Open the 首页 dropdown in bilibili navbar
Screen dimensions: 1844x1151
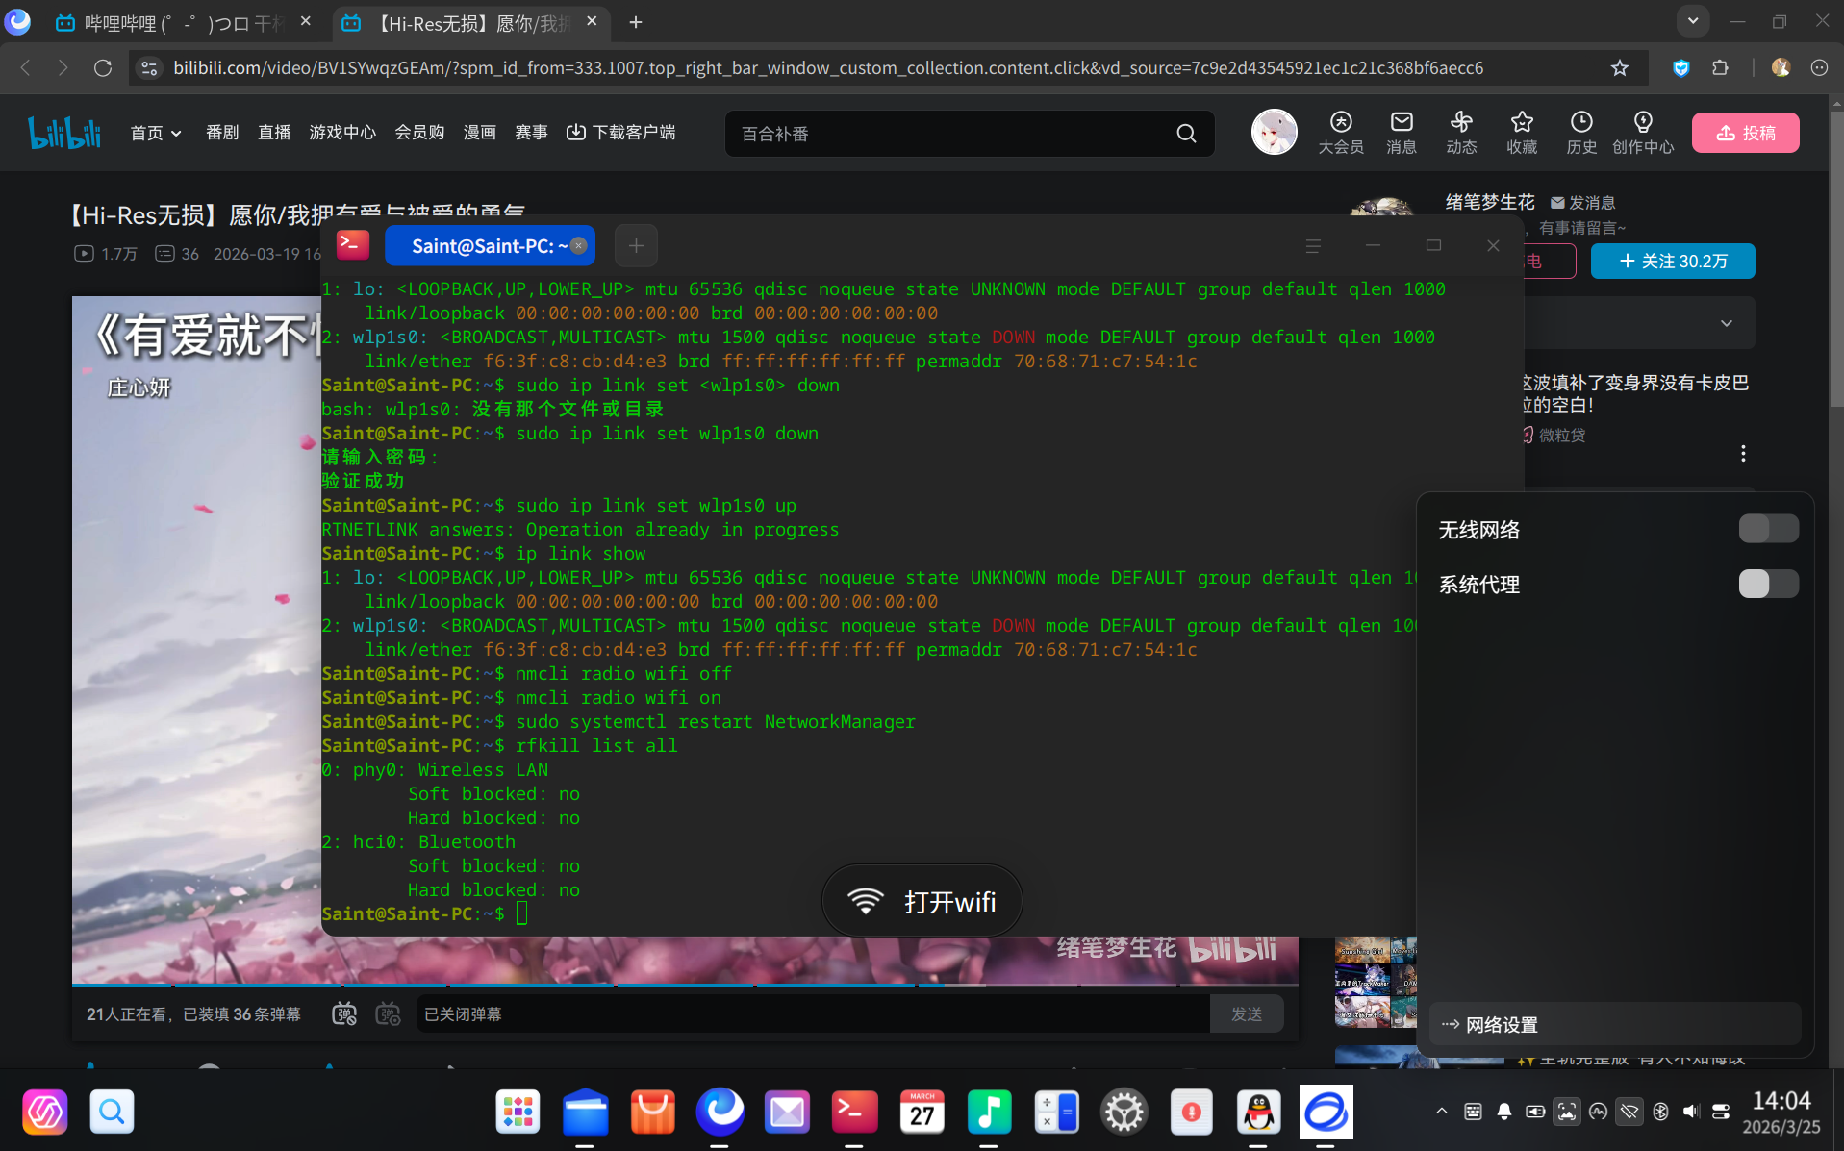click(155, 132)
